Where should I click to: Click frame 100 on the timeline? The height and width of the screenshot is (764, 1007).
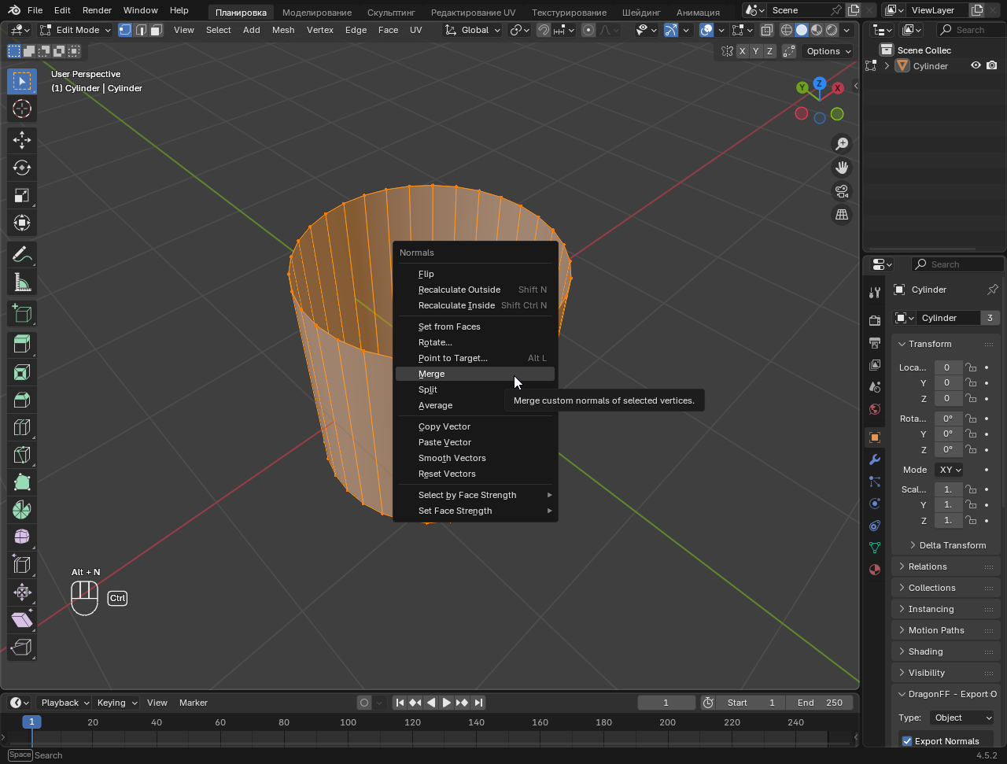tap(348, 722)
